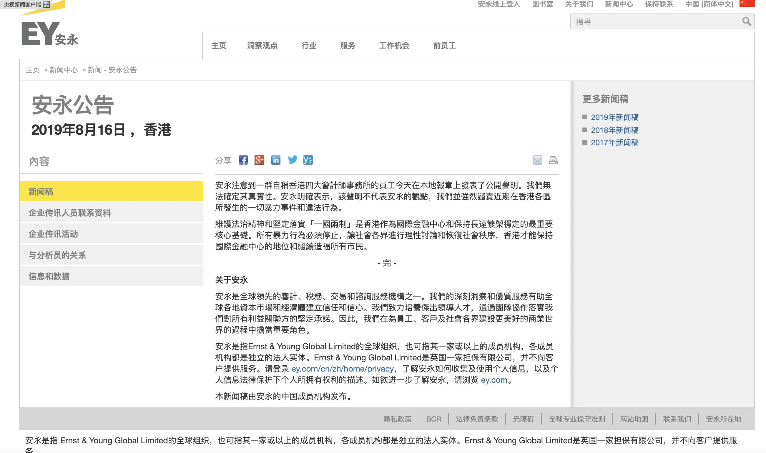Share article on Yammer icon

tap(308, 160)
